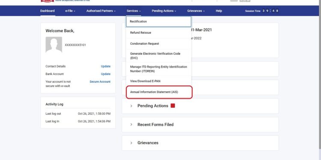Open the Help page
Viewport: 321px width, 160px height.
tap(219, 11)
